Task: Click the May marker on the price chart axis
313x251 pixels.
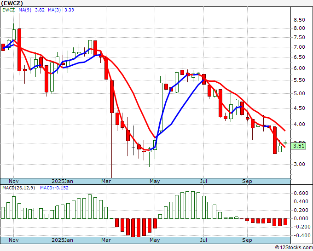Action: (x=154, y=181)
